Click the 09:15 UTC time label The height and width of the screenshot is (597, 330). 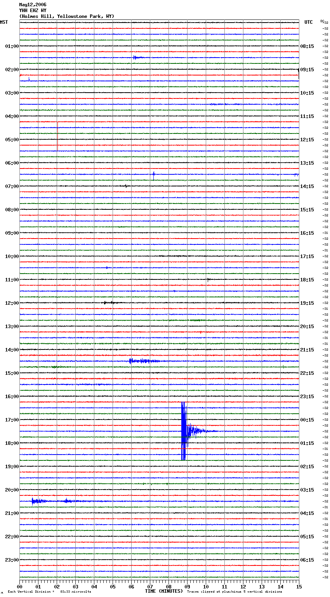pos(307,70)
